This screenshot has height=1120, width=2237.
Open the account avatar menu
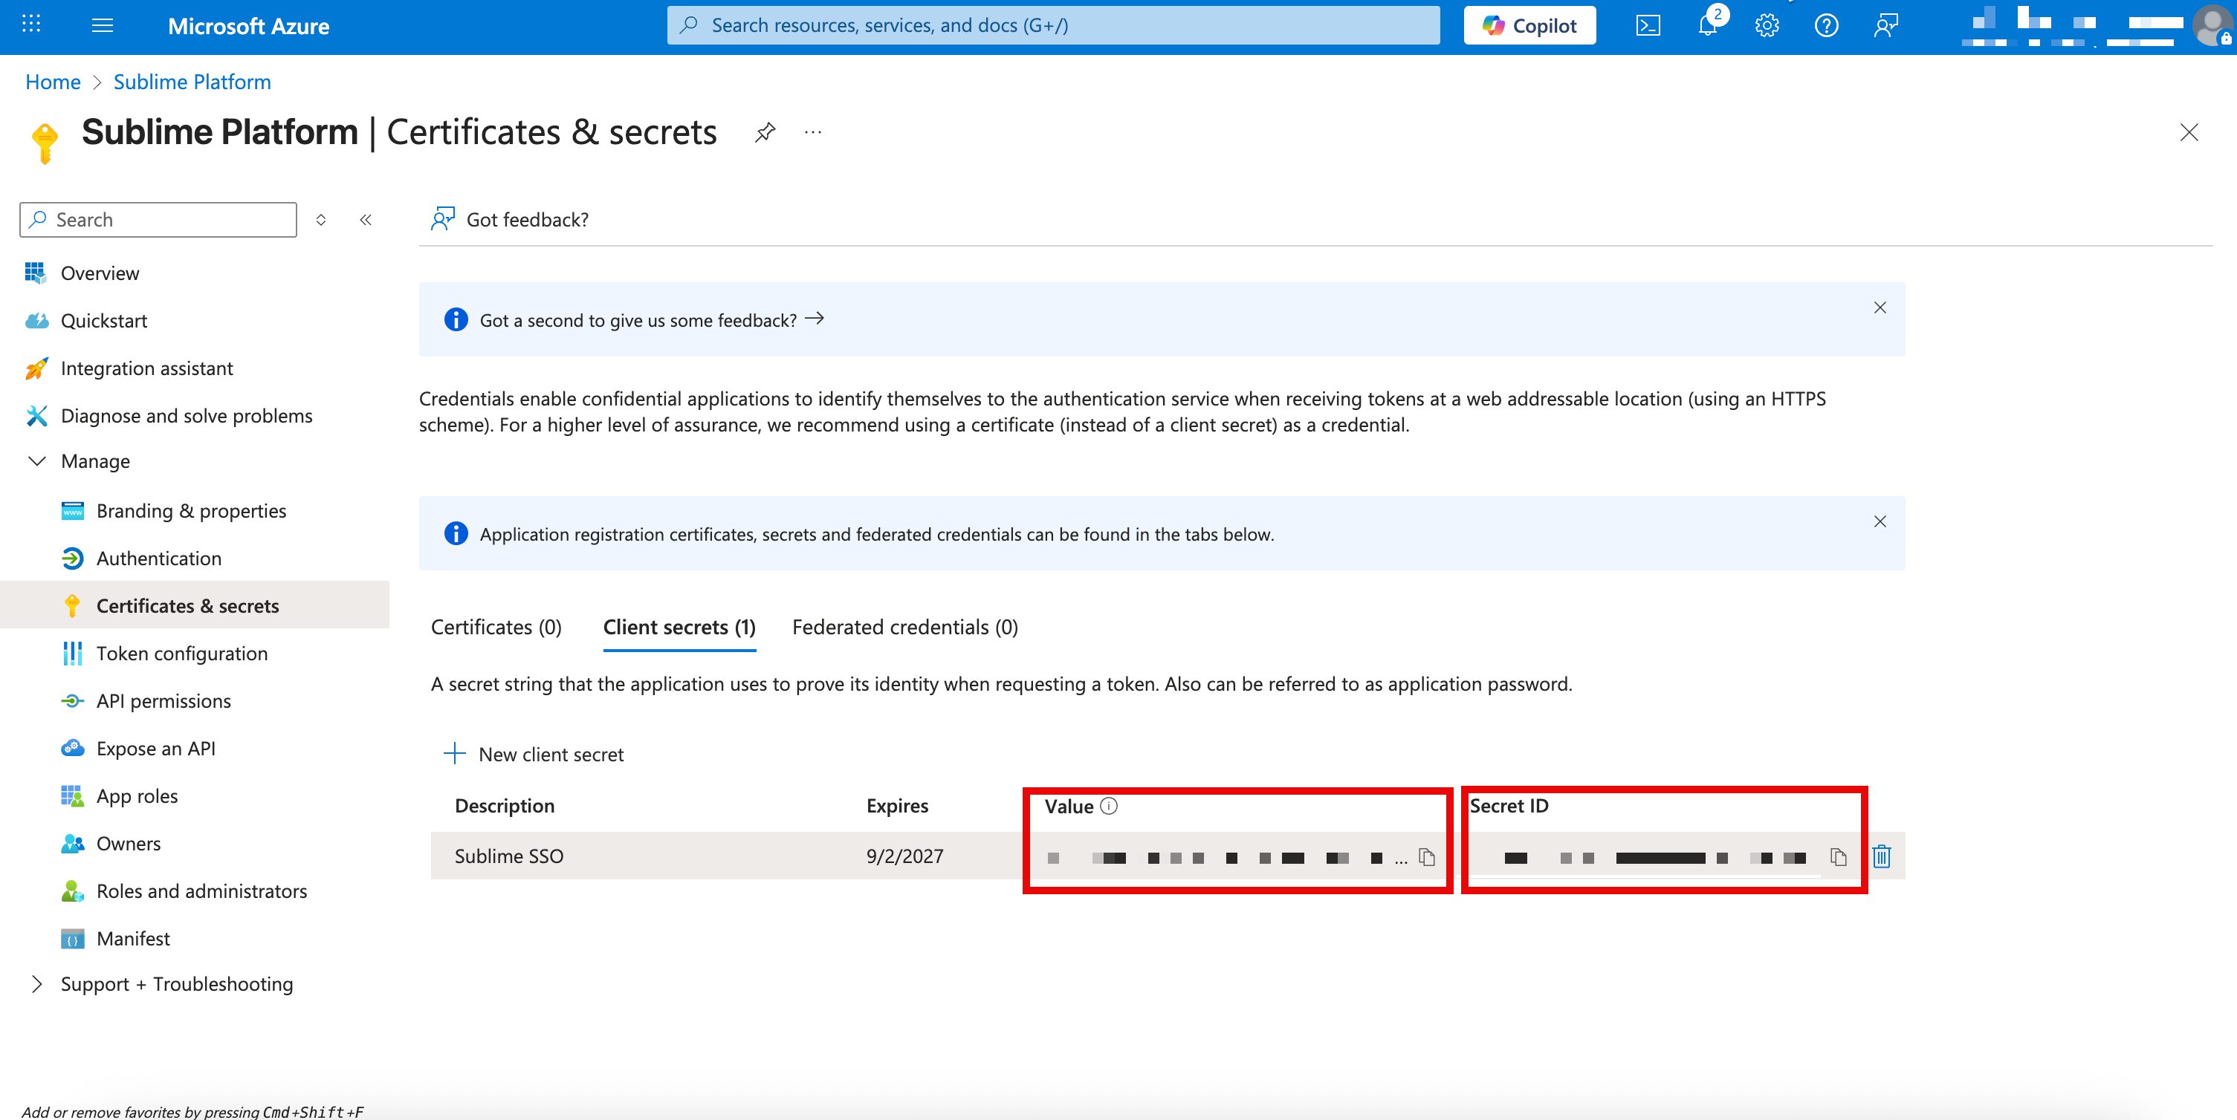tap(2212, 25)
